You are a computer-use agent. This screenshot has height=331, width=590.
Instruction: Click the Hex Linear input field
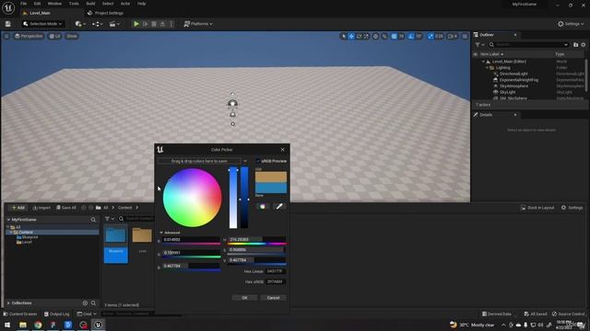(x=276, y=271)
